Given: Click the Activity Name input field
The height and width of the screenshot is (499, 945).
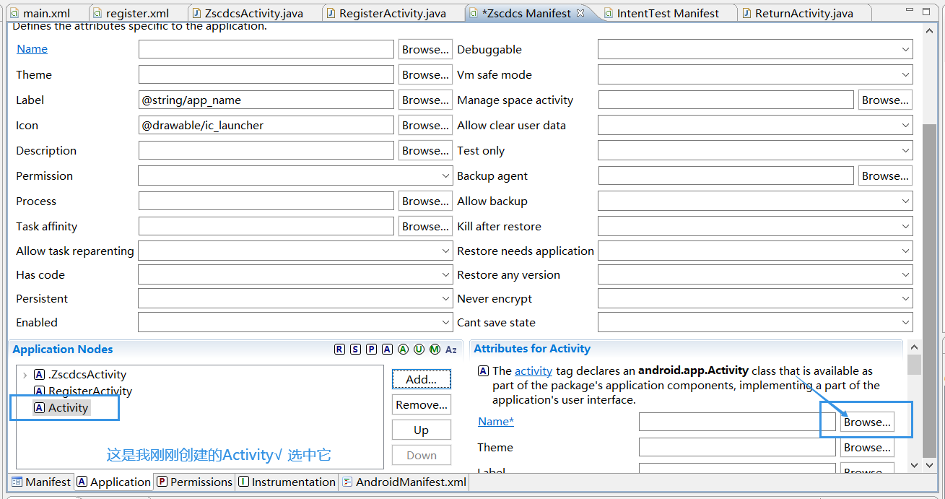Looking at the screenshot, I should point(737,422).
